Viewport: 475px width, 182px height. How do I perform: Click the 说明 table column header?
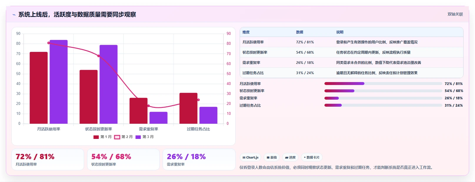340,32
